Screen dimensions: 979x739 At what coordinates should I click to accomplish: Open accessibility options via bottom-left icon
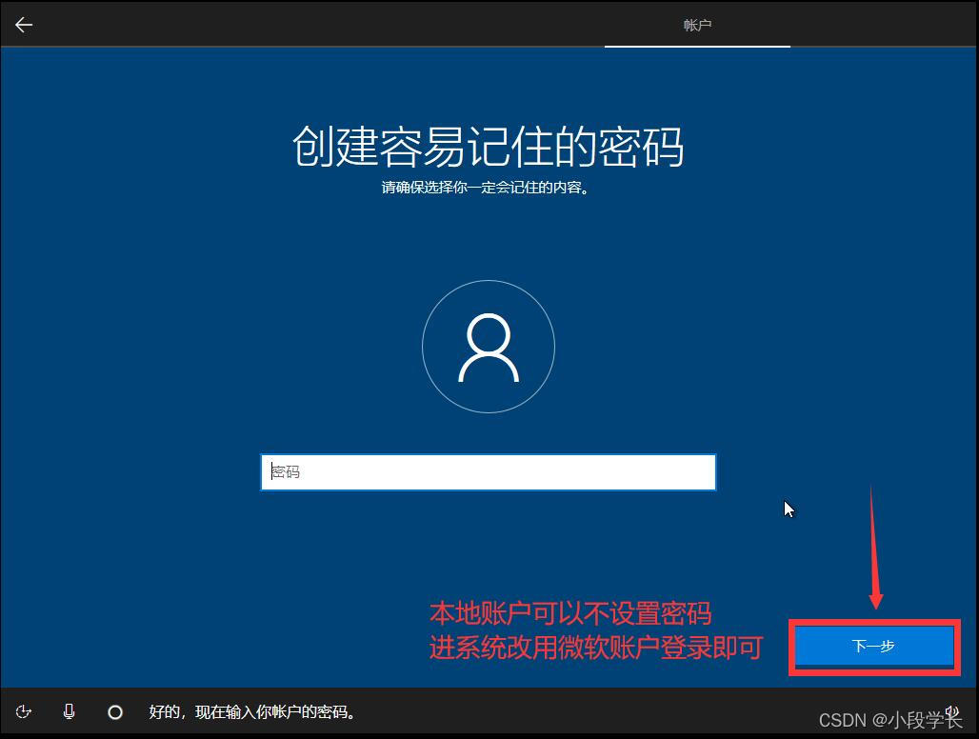[24, 711]
